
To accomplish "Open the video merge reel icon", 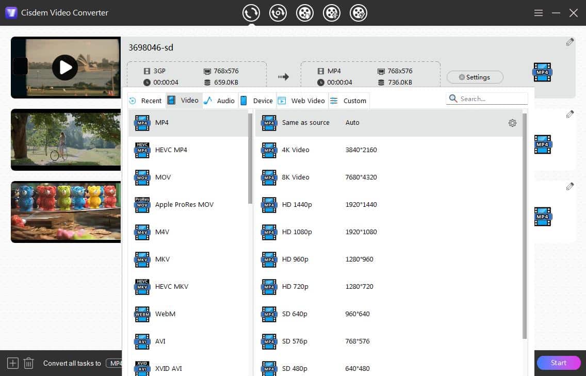I will pos(332,13).
